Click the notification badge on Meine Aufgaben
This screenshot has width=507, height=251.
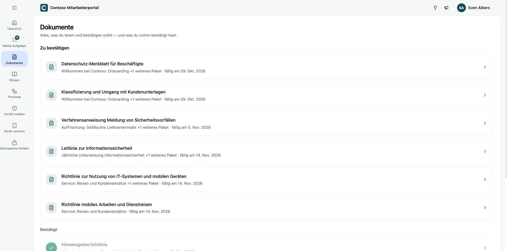click(17, 38)
